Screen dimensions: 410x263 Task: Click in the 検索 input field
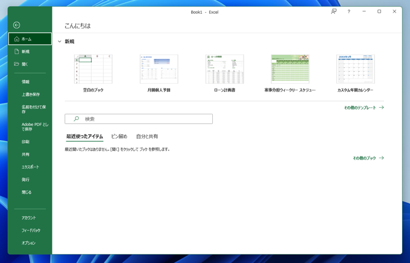[139, 119]
